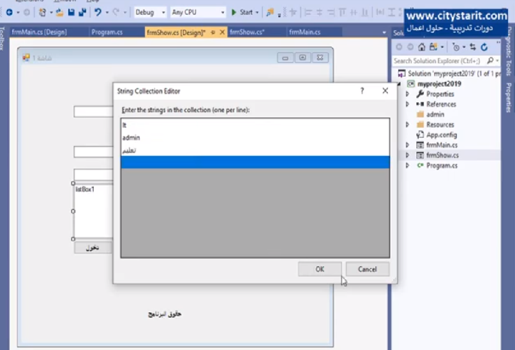Click Cancel in String Collection Editor
The image size is (515, 350).
[x=367, y=269]
